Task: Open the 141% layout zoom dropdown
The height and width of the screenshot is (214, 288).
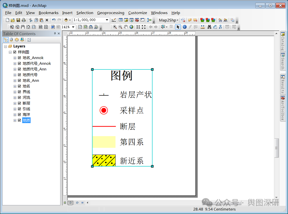Action: click(73, 27)
